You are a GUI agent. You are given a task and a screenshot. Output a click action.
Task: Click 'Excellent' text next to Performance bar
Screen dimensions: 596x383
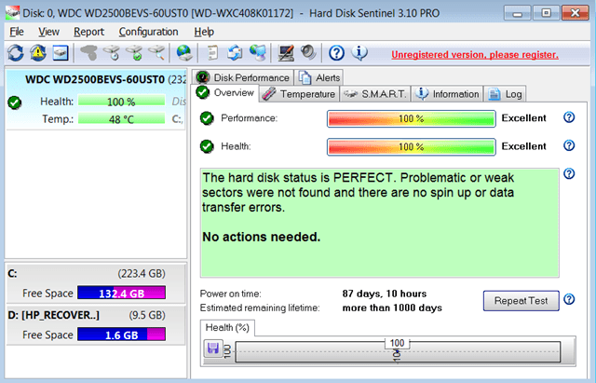523,118
